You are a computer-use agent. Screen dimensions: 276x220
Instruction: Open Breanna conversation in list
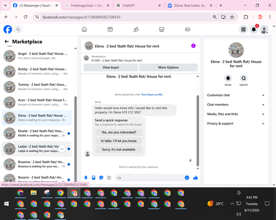36,164
